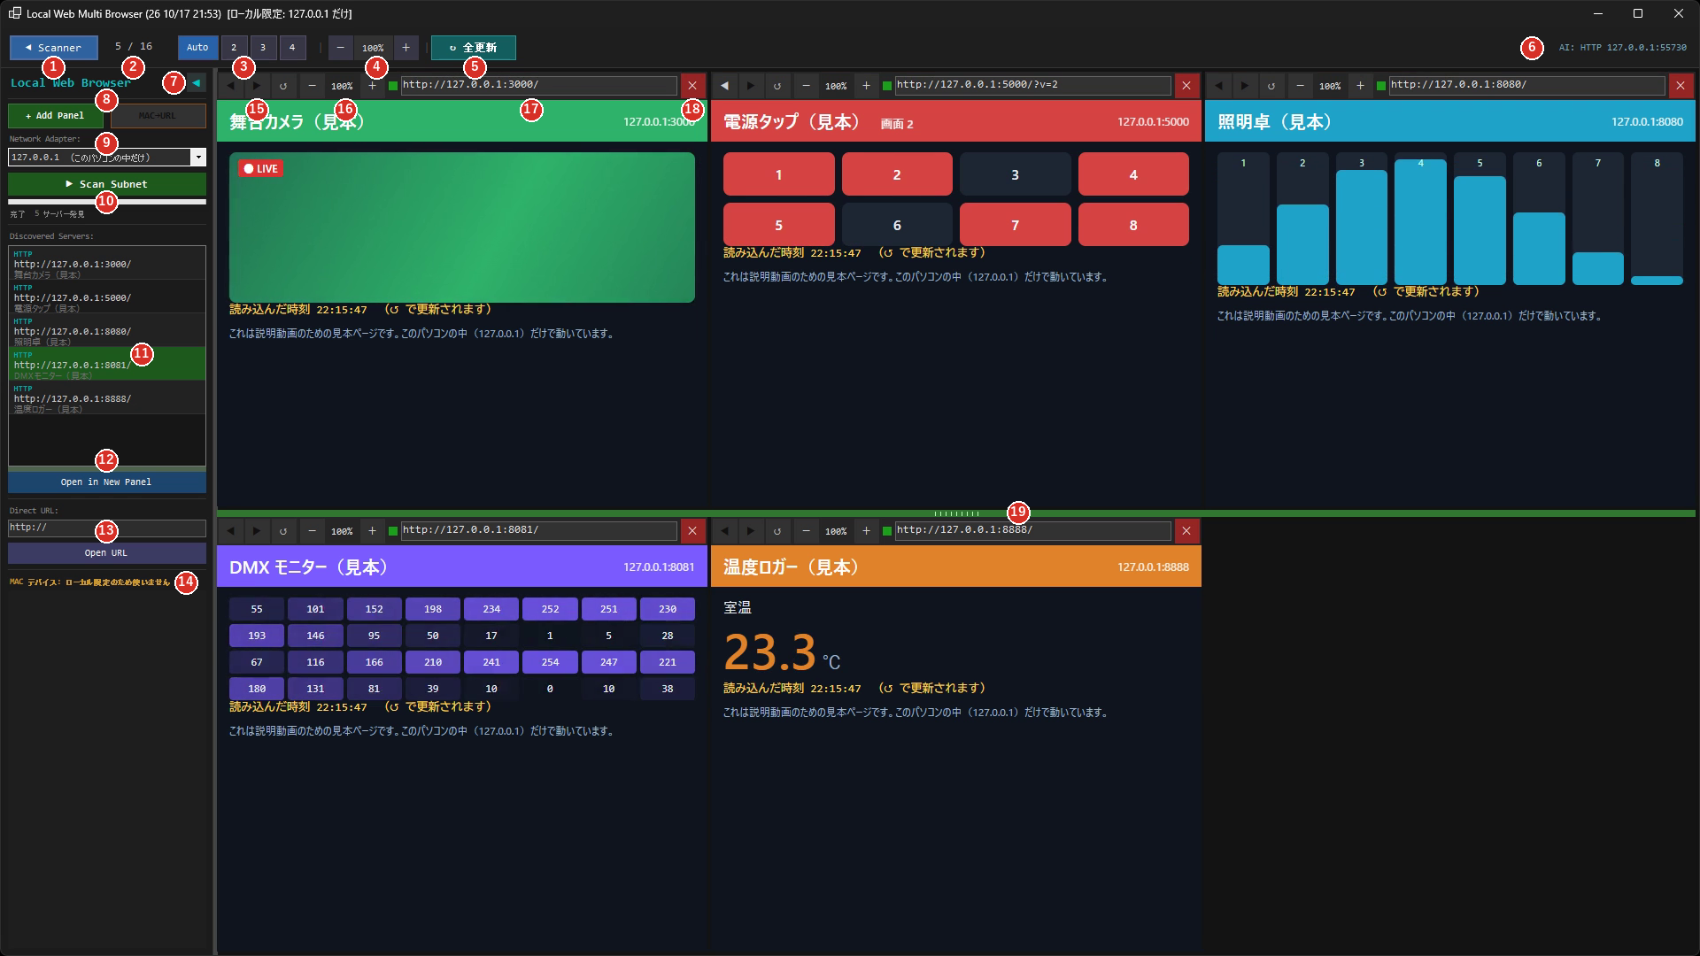Image resolution: width=1700 pixels, height=956 pixels.
Task: Go forward in the 127.0.0.1:8080 panel
Action: click(x=1245, y=86)
